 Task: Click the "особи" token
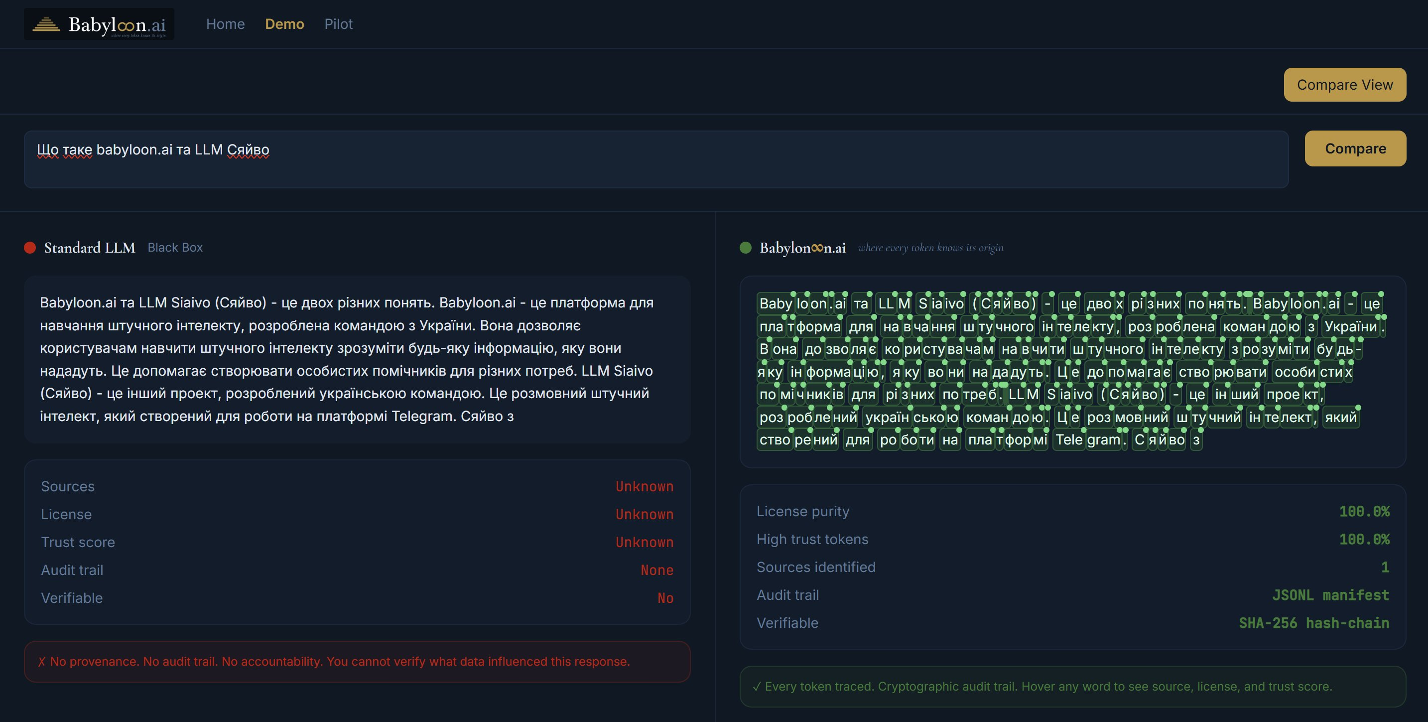click(1295, 372)
